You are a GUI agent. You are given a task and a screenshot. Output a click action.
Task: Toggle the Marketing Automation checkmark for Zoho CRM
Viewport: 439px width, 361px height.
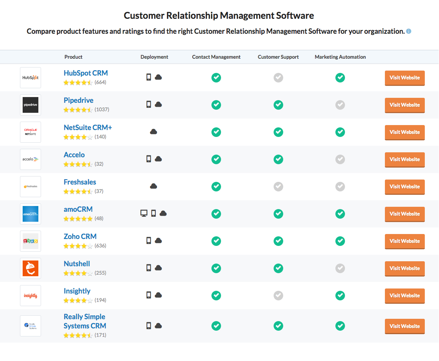[x=340, y=241]
